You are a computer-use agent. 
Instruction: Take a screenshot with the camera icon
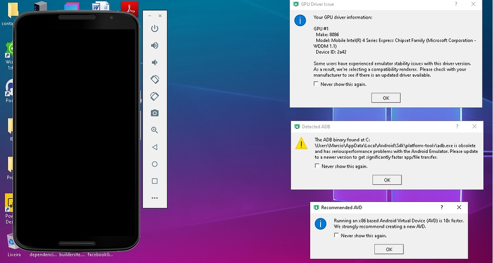click(154, 113)
